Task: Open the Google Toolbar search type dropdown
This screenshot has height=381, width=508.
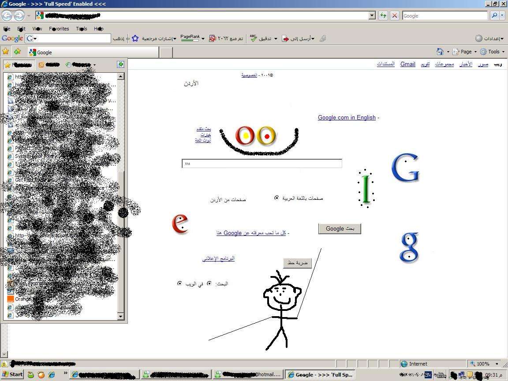Action: (x=31, y=38)
